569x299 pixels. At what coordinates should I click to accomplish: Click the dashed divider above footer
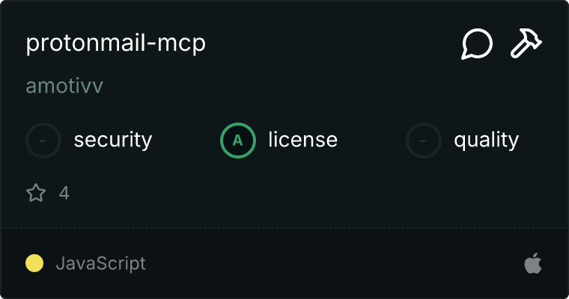click(284, 228)
